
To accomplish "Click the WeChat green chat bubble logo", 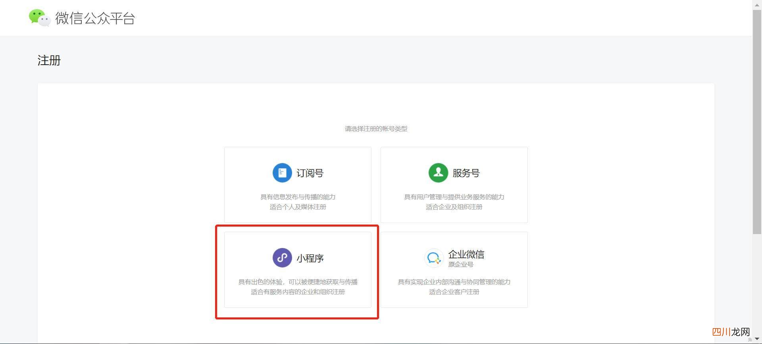I will (40, 18).
